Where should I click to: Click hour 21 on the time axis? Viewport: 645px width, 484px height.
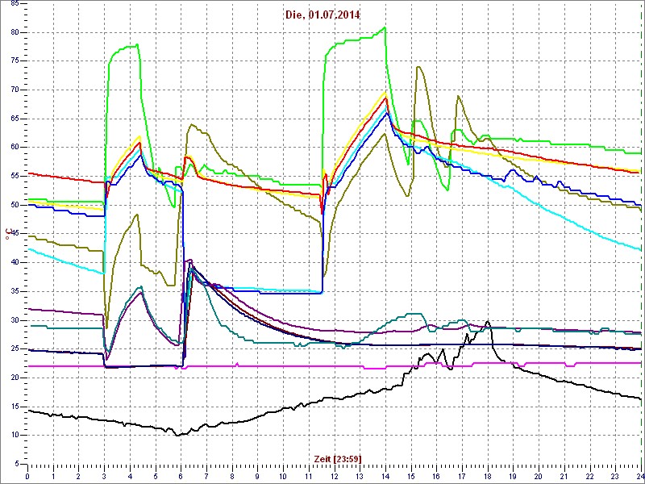564,477
